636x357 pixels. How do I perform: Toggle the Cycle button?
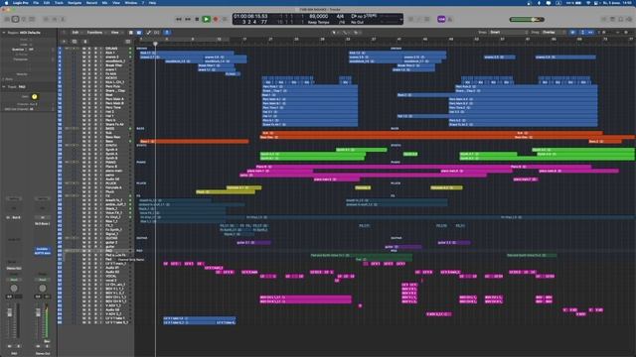point(225,19)
